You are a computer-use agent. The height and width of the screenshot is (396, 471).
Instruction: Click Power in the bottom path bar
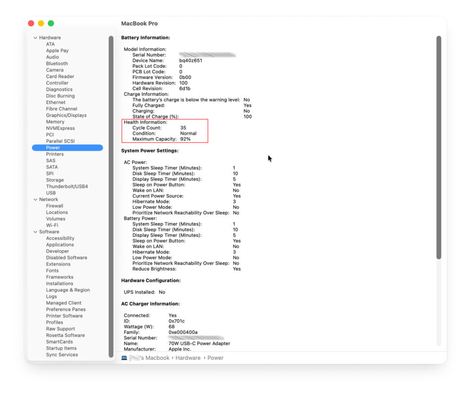[x=215, y=358]
